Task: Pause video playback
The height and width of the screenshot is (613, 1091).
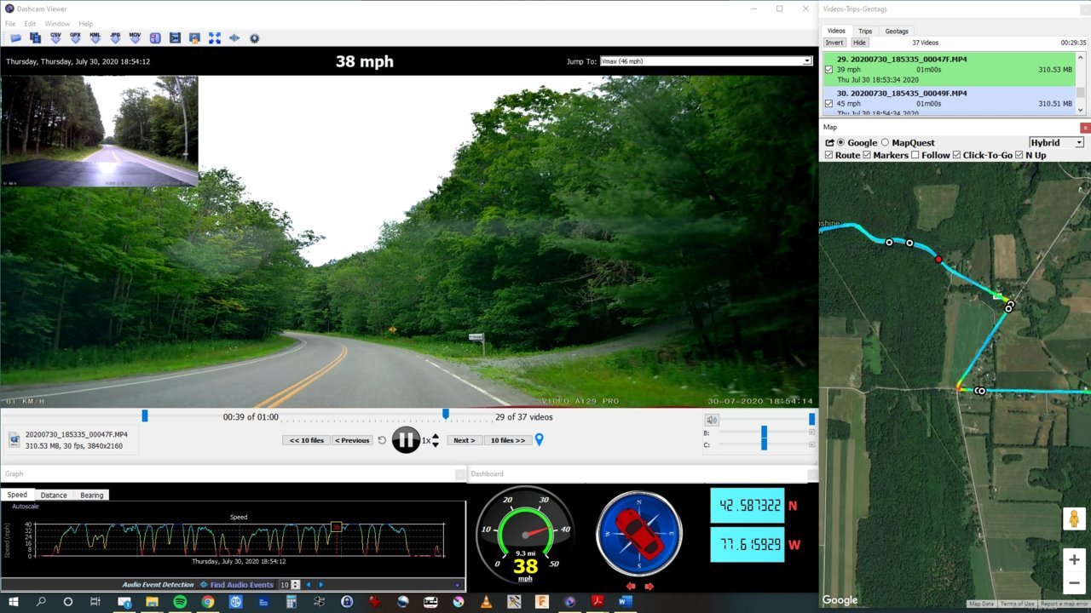Action: pyautogui.click(x=406, y=440)
